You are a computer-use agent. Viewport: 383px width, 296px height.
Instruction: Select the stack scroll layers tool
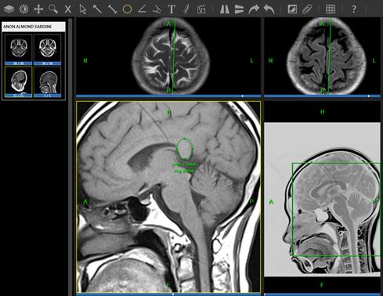click(9, 9)
